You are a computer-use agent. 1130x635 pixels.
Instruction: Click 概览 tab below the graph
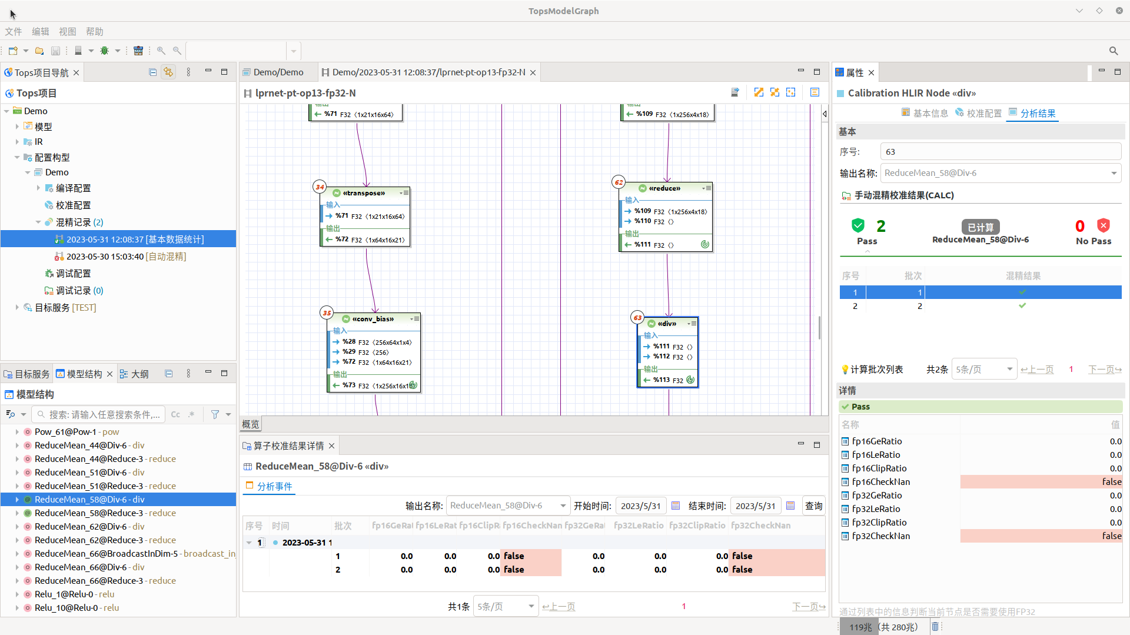(x=251, y=424)
